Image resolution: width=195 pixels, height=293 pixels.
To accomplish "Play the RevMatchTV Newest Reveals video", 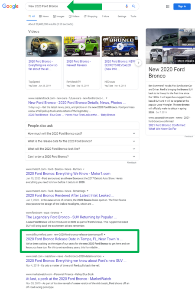I will click(x=82, y=46).
